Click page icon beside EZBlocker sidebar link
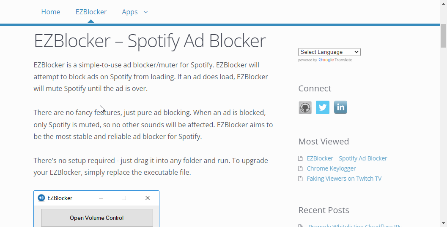The image size is (447, 227). coord(300,158)
